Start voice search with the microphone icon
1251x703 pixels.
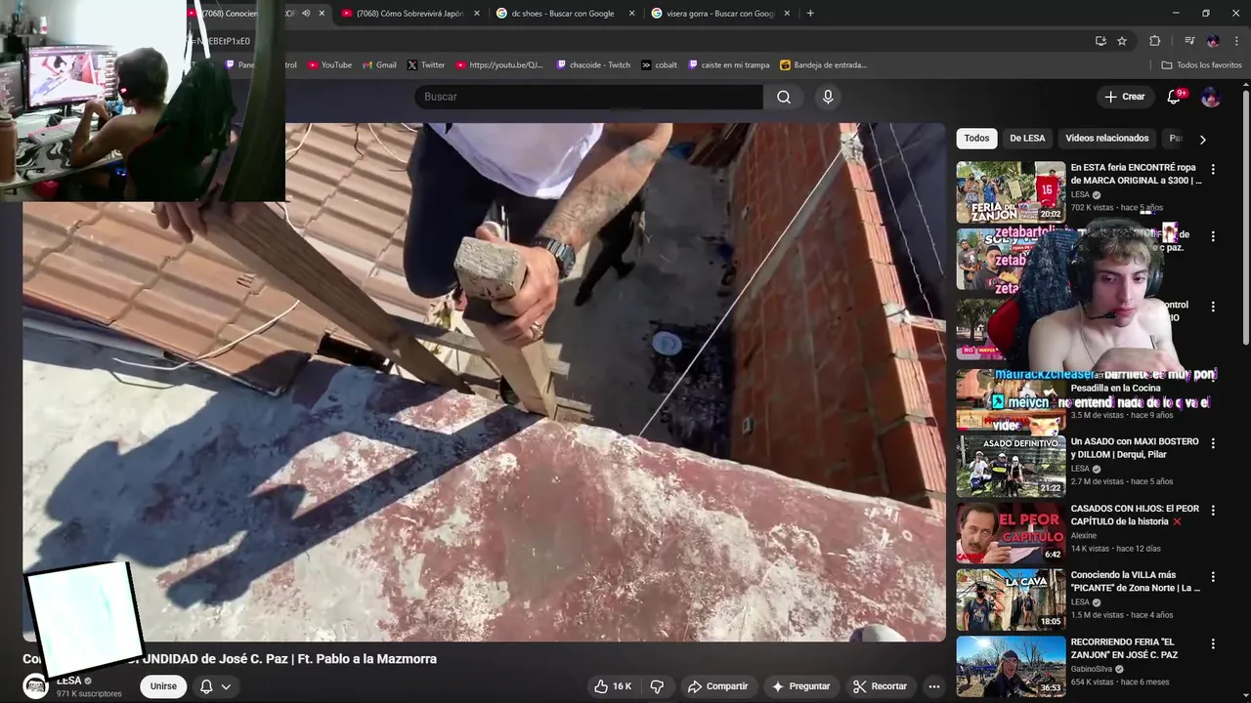pos(828,97)
